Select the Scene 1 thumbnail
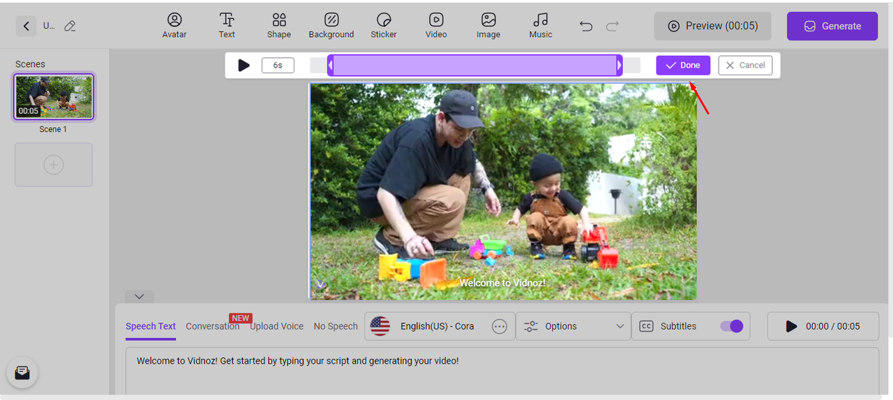 click(54, 96)
